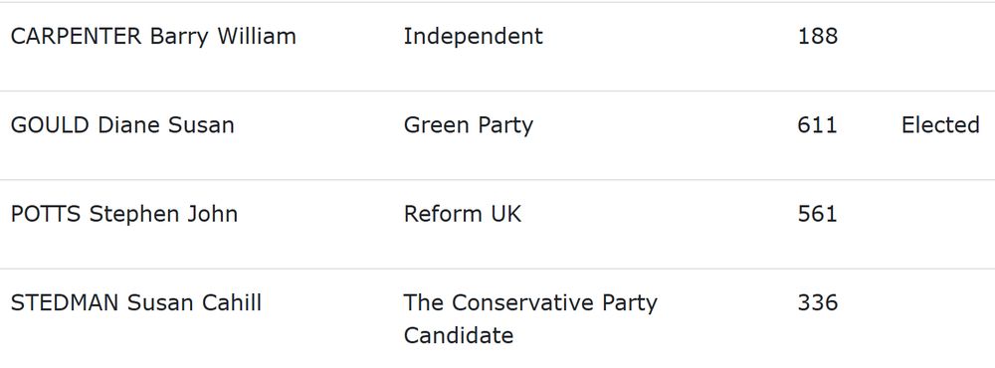Select the Independent party cell
The image size is (995, 368).
474,36
